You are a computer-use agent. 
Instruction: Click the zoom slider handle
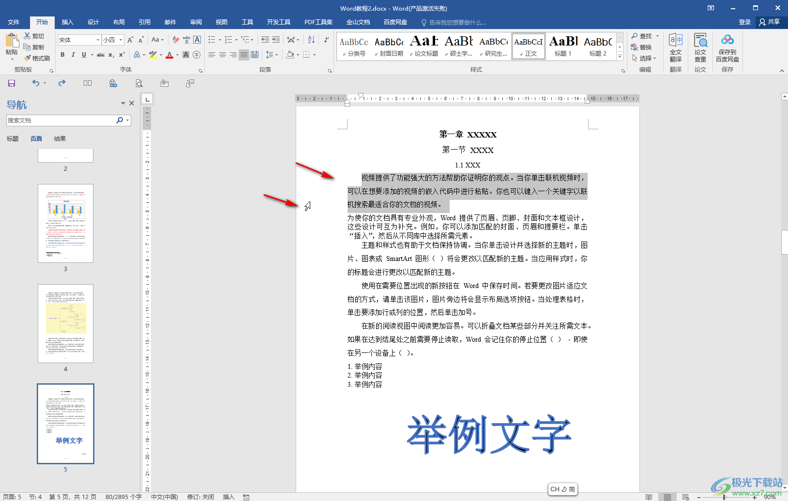click(x=724, y=497)
